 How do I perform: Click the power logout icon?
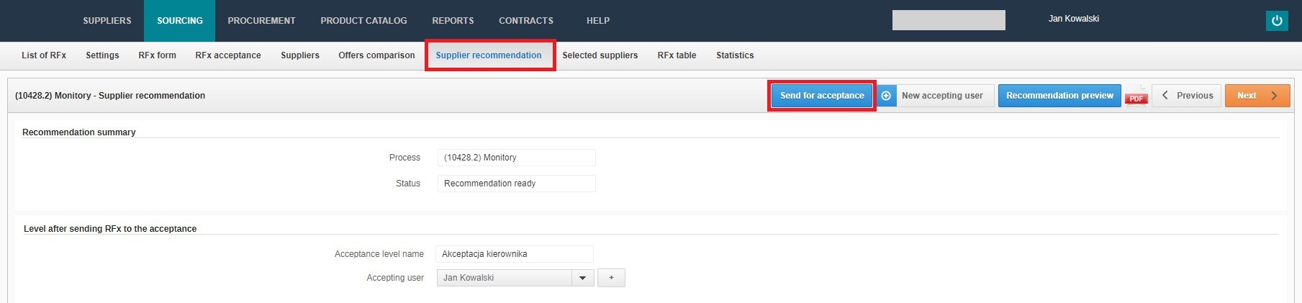point(1277,21)
